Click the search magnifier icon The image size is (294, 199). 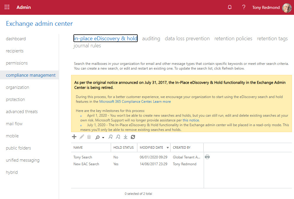click(97, 137)
